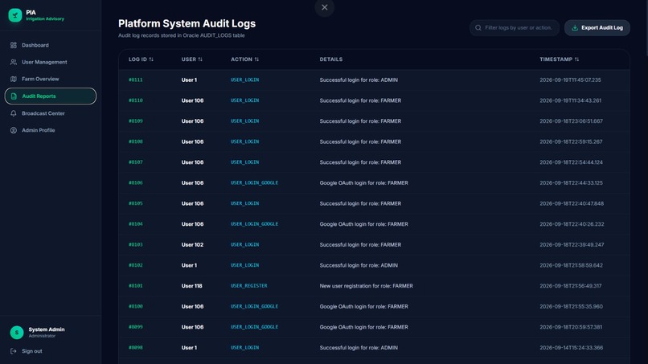Screen dimensions: 648x364
Task: Click the page vertical scrollbar
Action: click(x=646, y=27)
